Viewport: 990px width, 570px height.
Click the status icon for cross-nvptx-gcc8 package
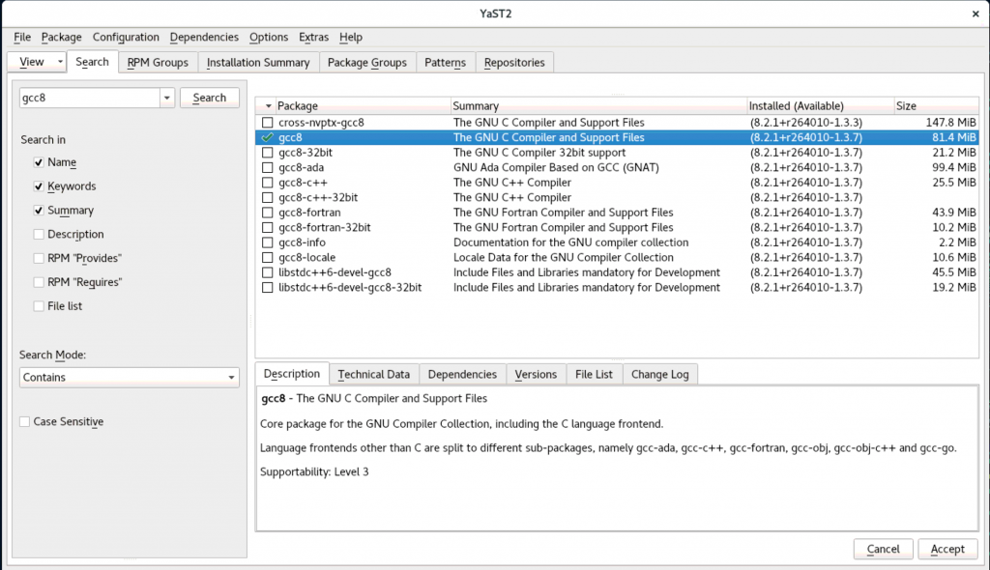coord(268,123)
